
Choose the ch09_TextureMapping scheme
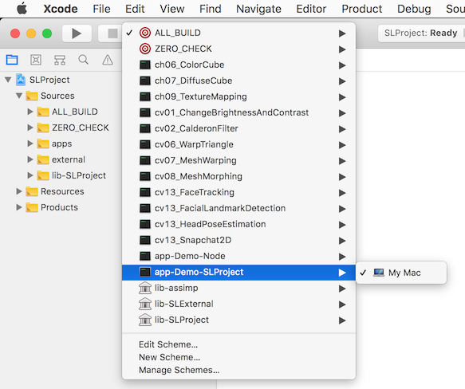point(238,96)
